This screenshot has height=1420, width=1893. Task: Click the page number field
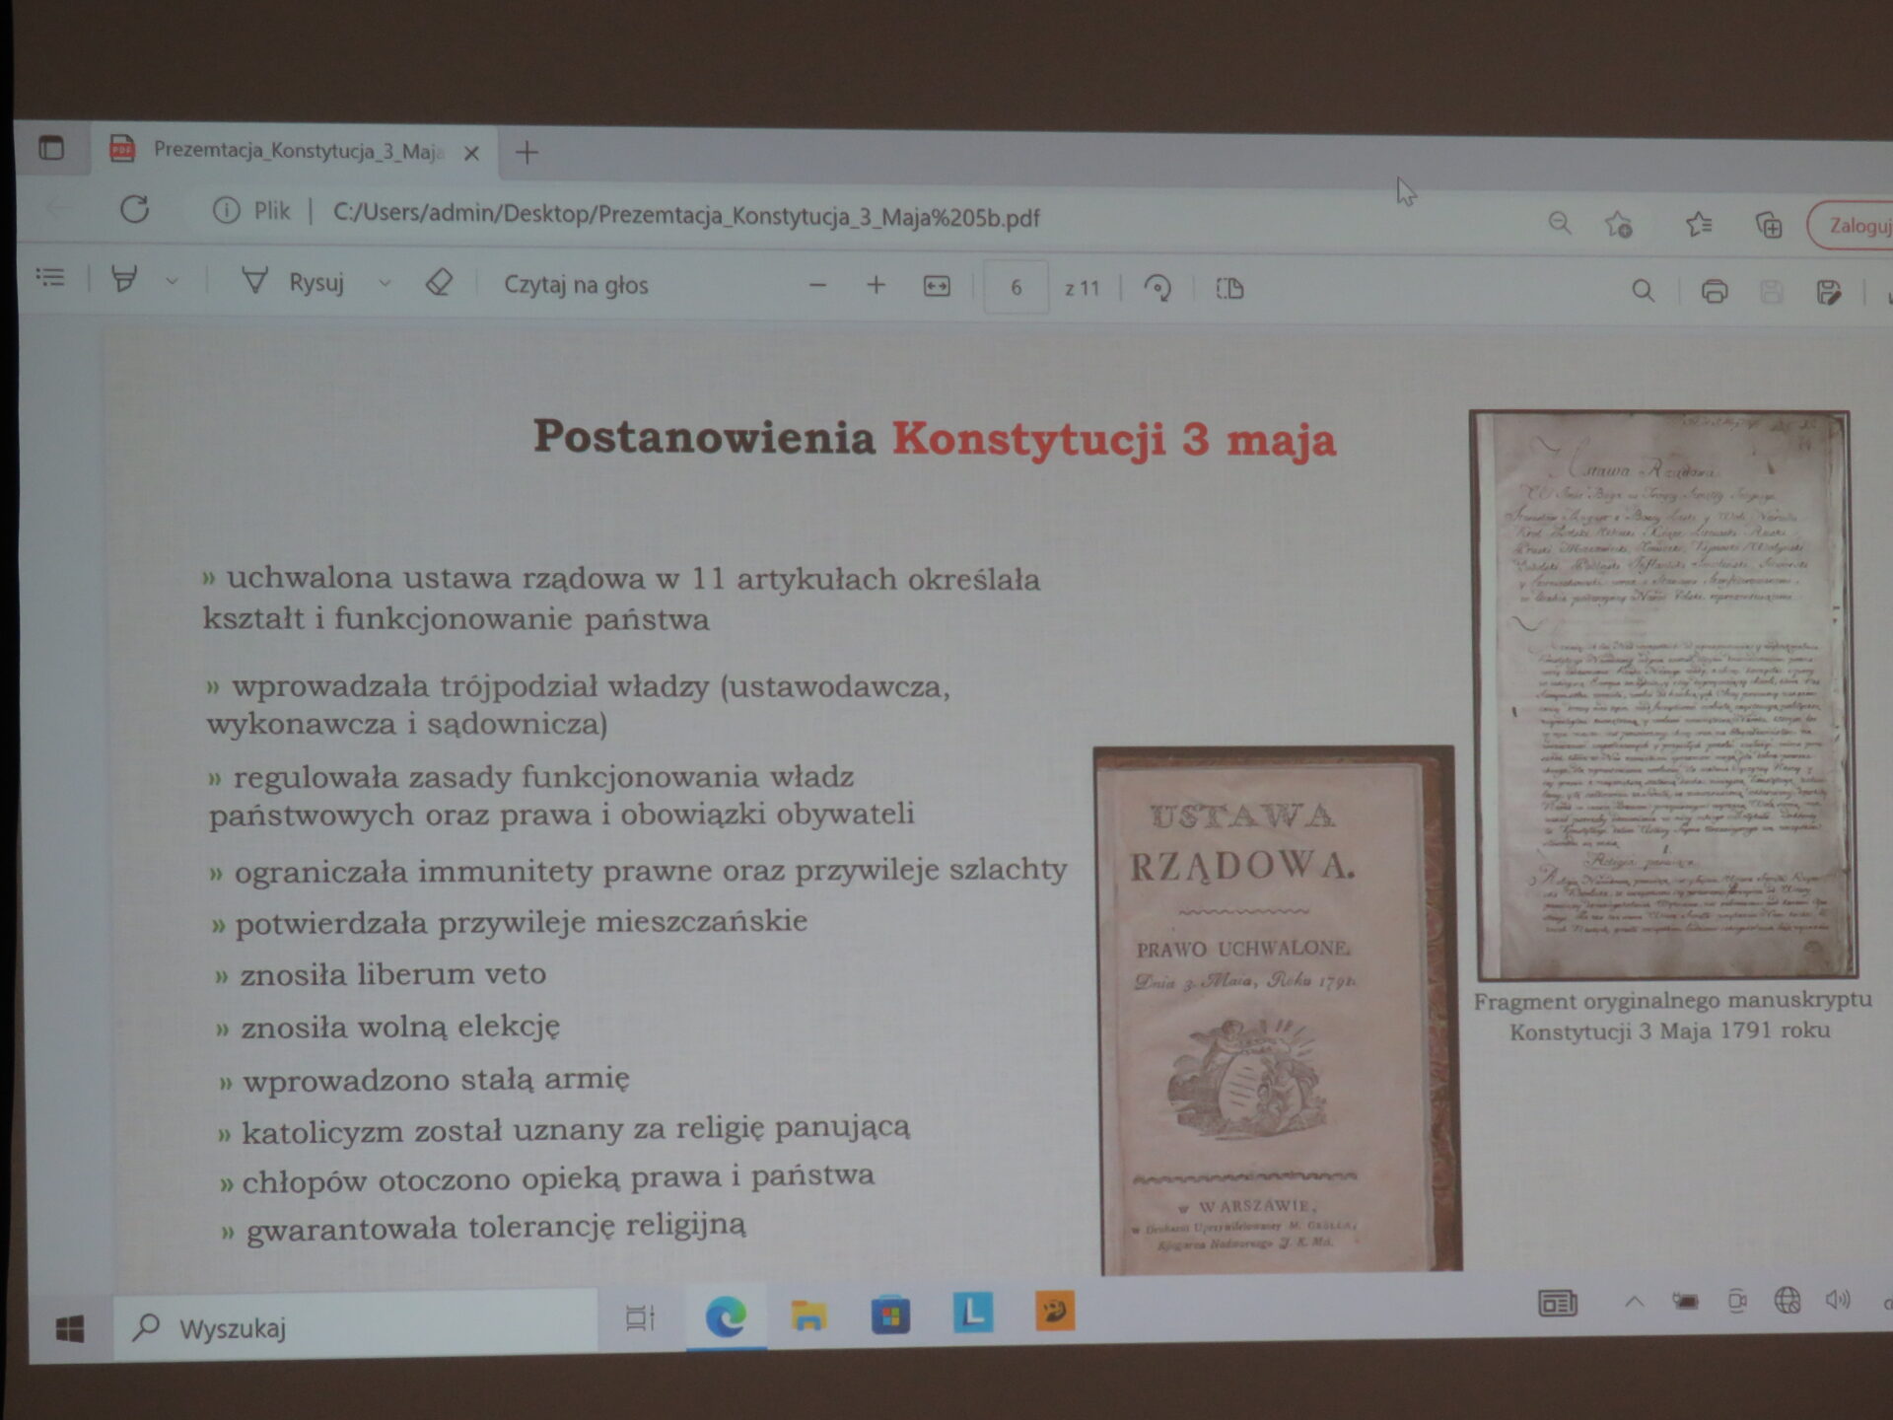click(1016, 288)
